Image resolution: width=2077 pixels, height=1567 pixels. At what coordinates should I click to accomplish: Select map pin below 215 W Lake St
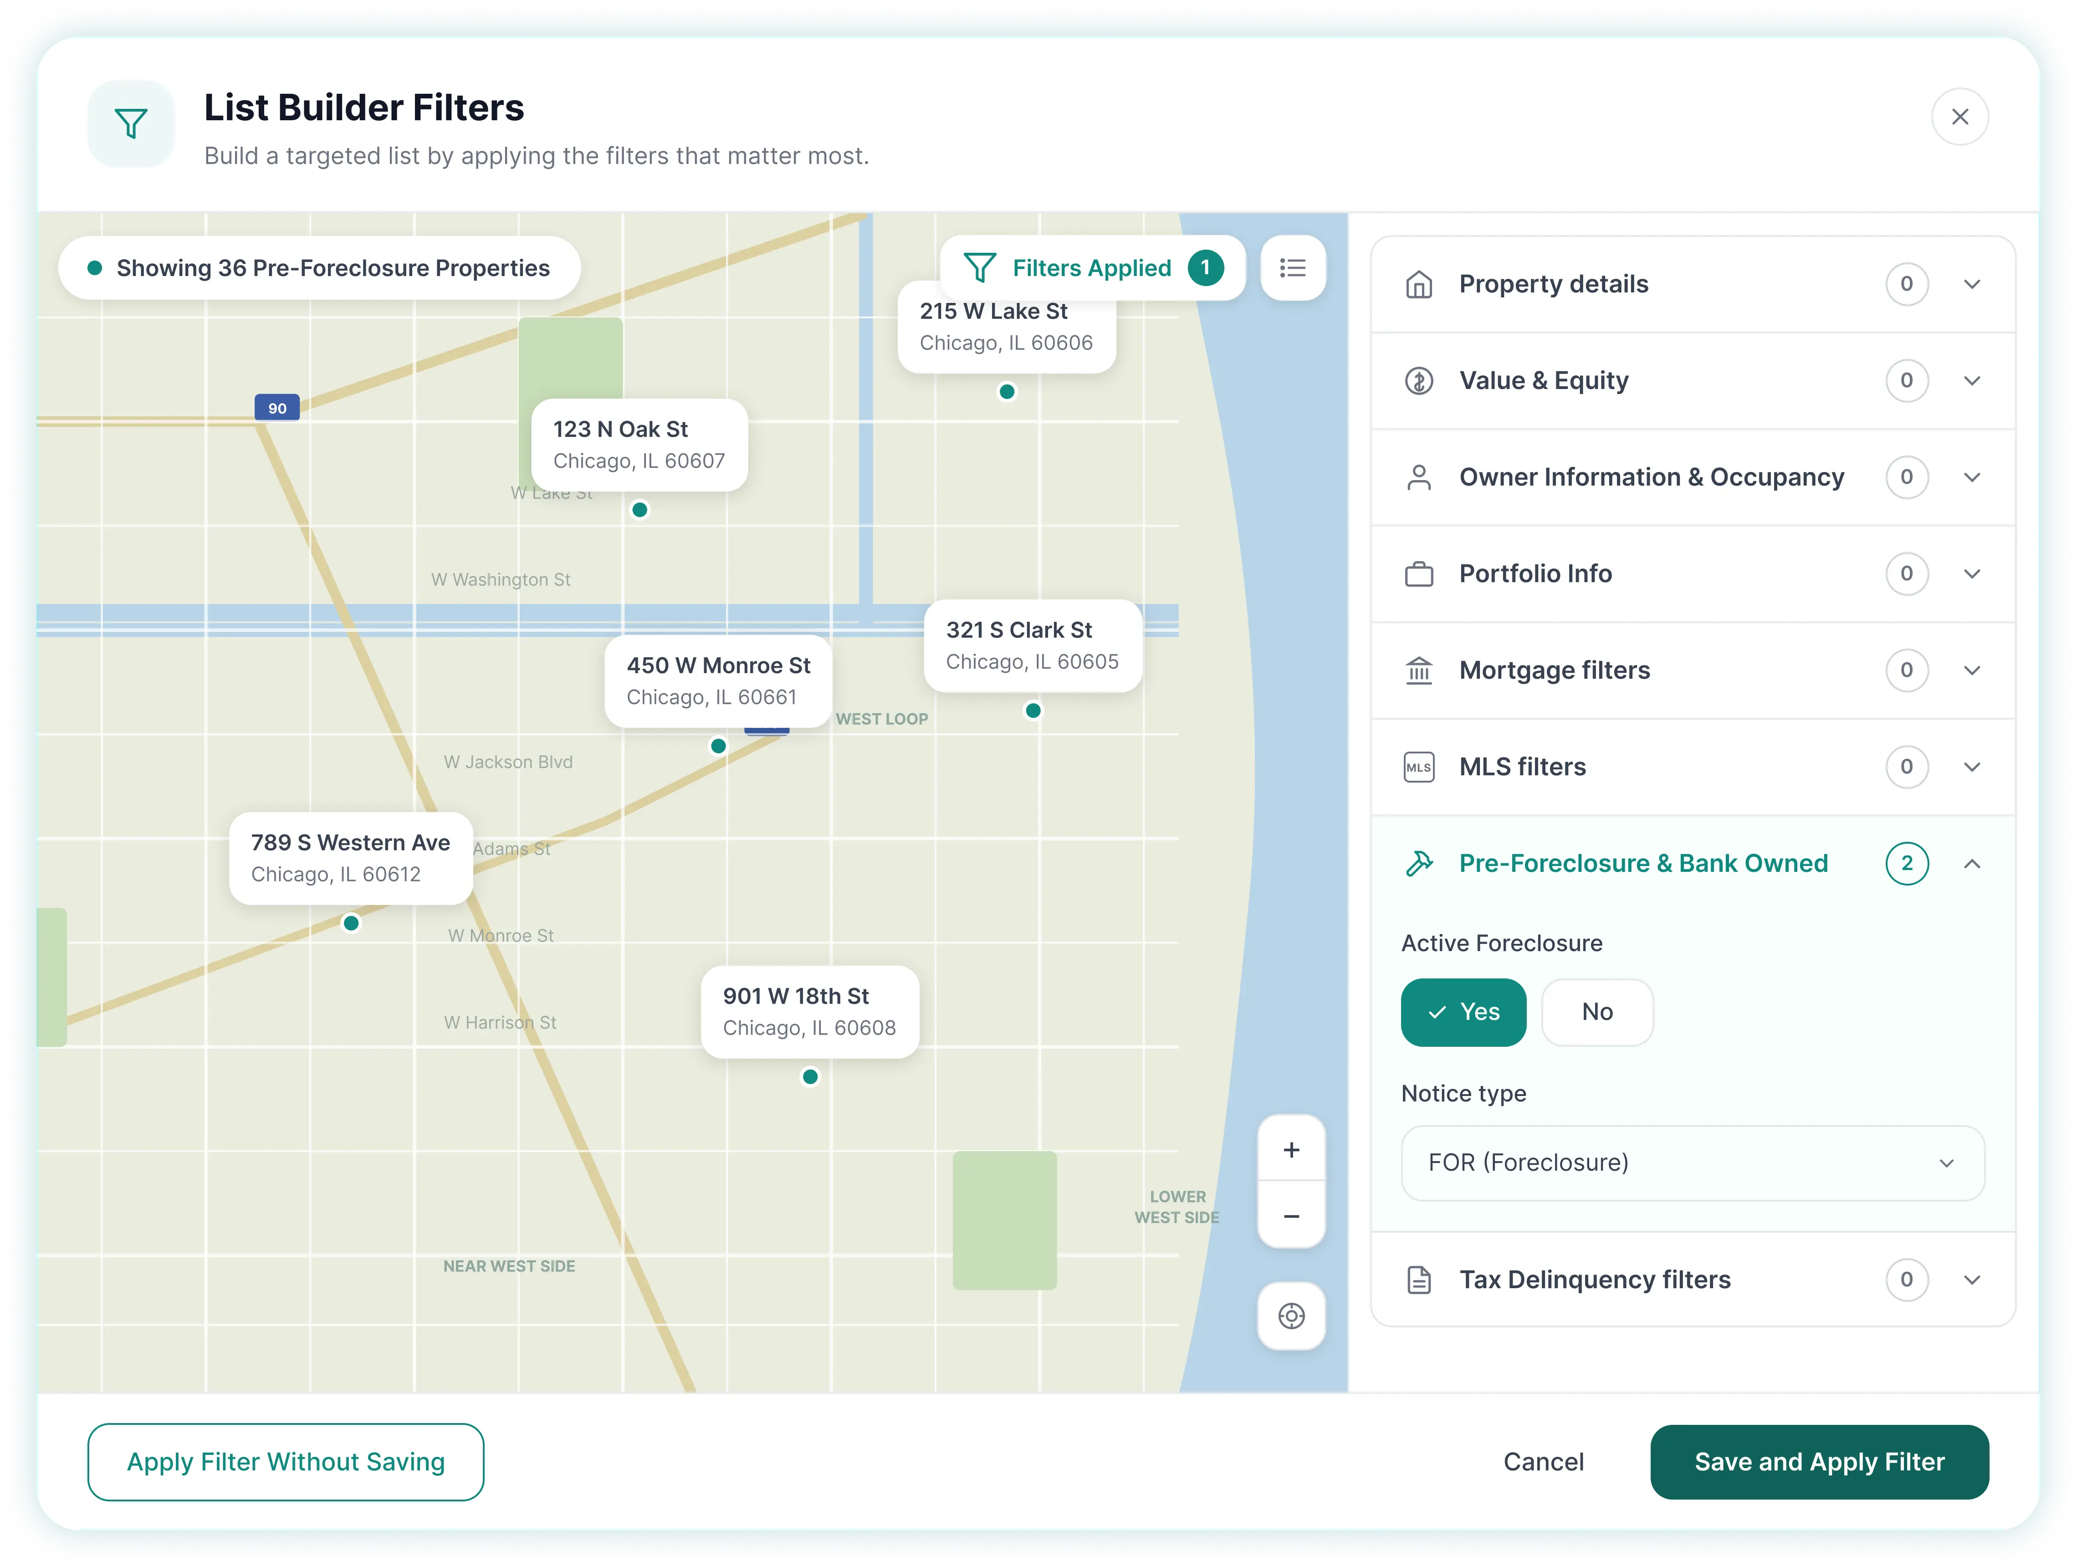[x=1007, y=391]
